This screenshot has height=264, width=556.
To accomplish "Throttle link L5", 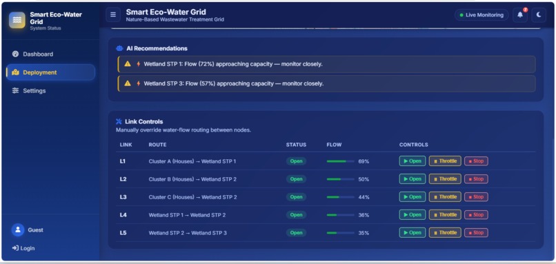I will point(445,232).
